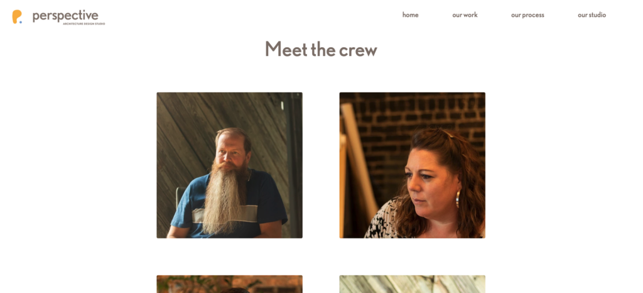Click the word 'crew' in the heading
Screen dimensions: 643x293
pyautogui.click(x=359, y=50)
